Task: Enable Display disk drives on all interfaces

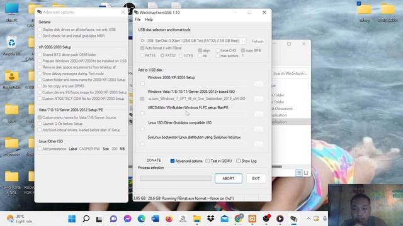Action: tap(40, 30)
